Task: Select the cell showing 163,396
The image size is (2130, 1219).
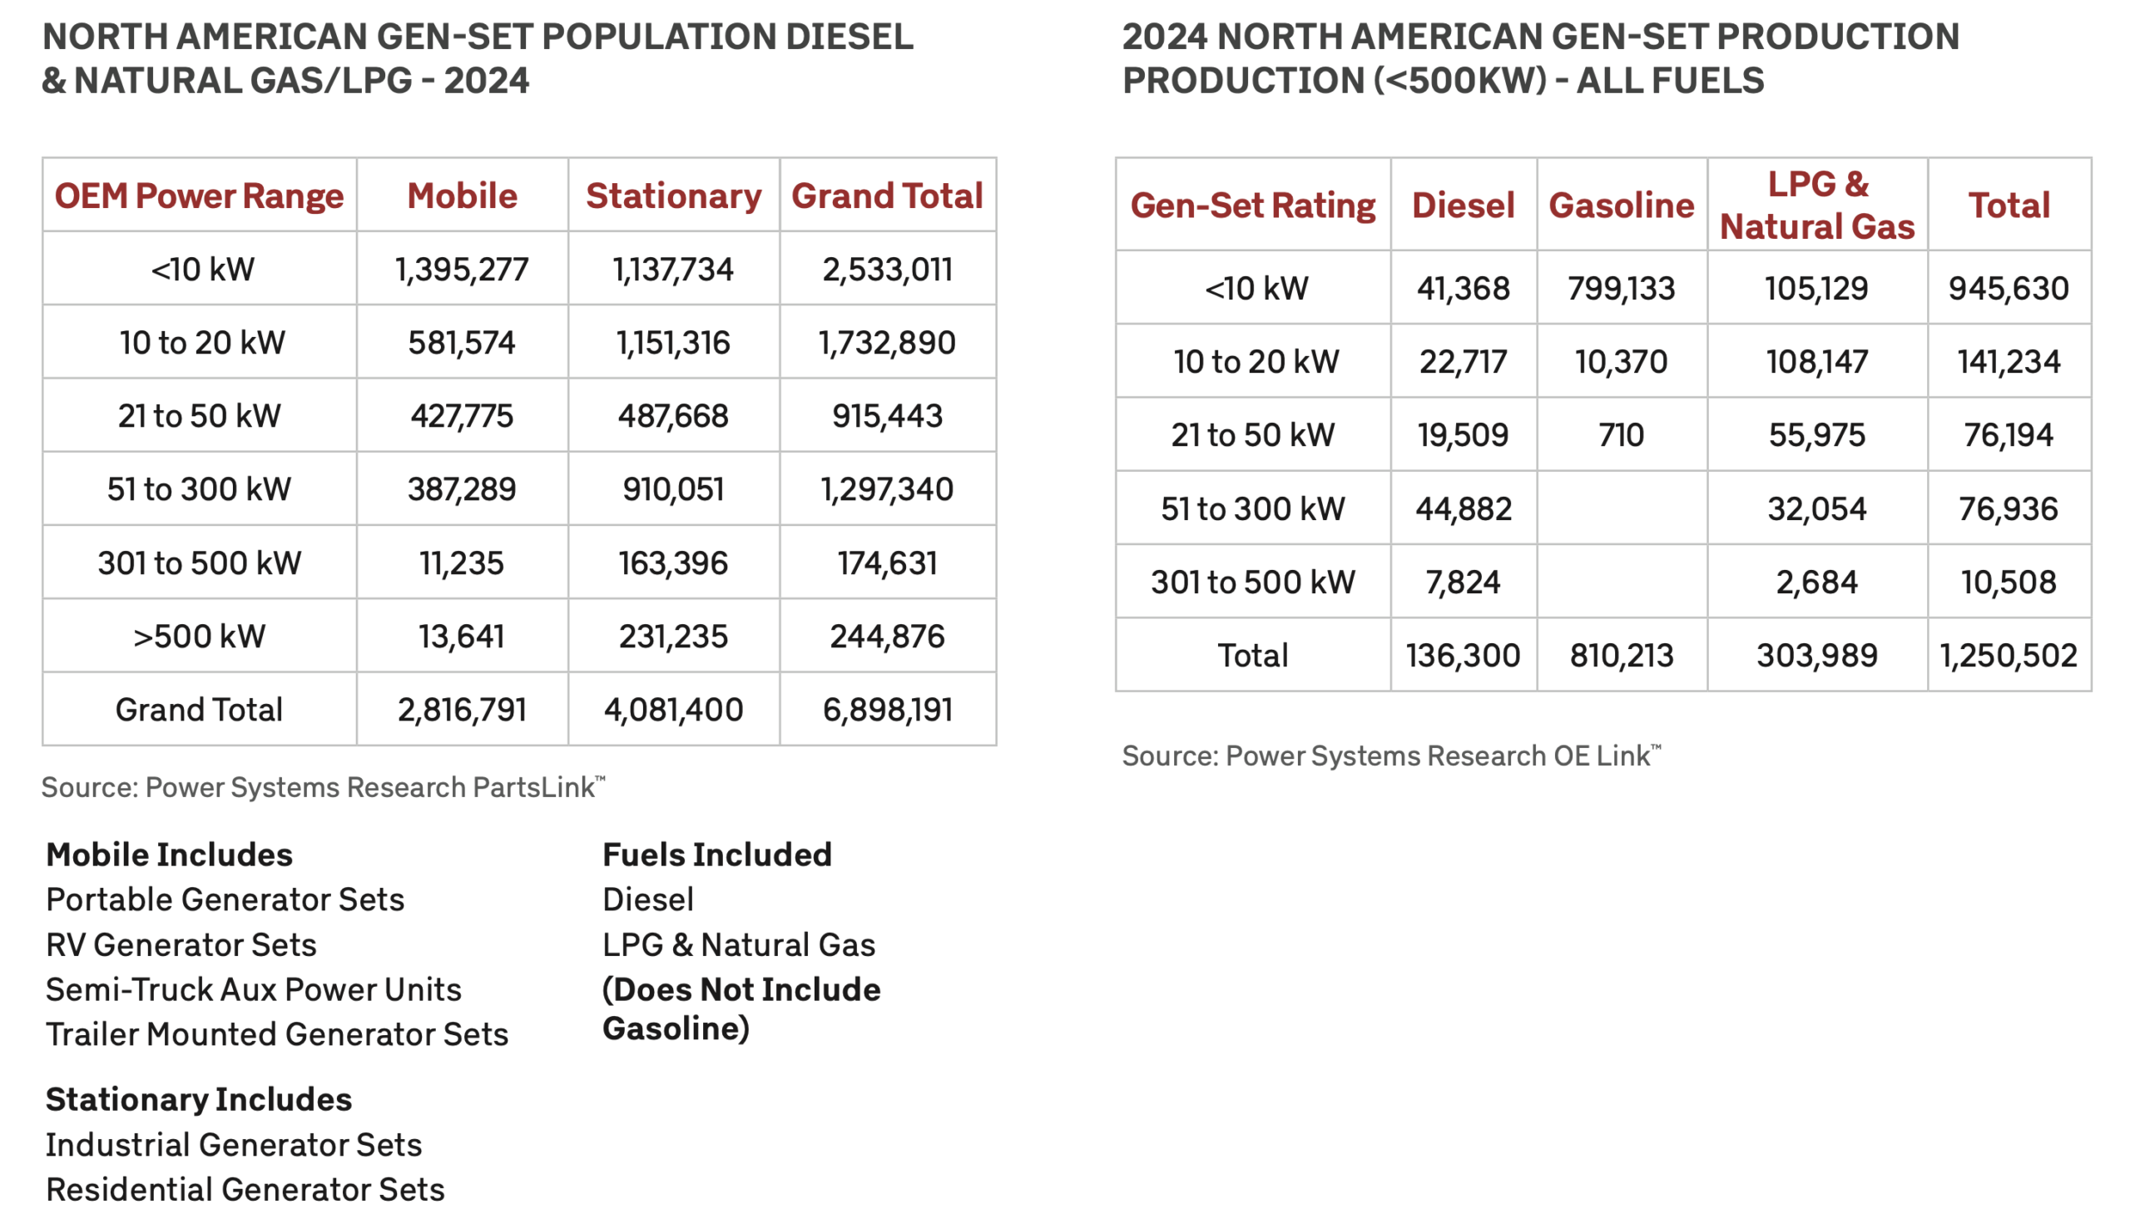Action: pos(674,563)
